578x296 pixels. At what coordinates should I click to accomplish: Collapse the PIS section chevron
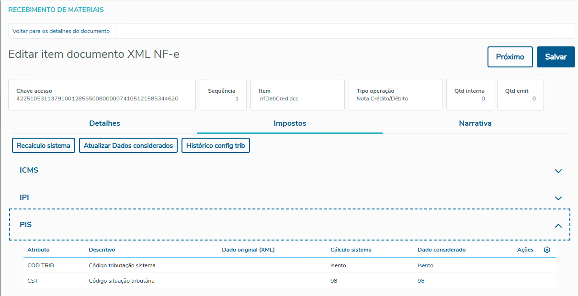tap(558, 225)
